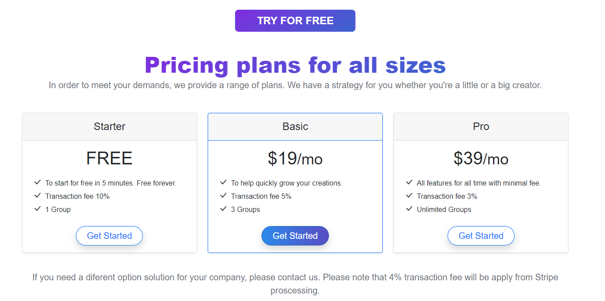
Task: Click Get Started under Pro plan
Action: tap(481, 236)
